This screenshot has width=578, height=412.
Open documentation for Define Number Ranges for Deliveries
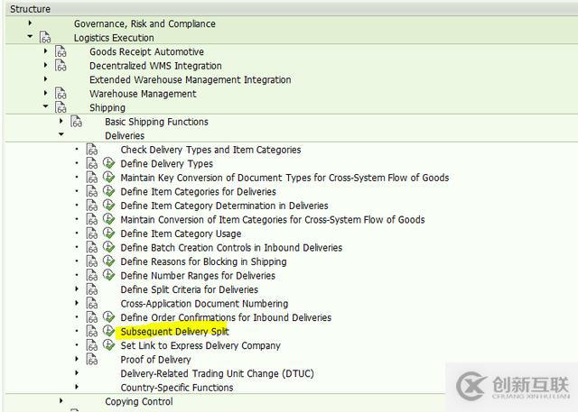pyautogui.click(x=92, y=275)
